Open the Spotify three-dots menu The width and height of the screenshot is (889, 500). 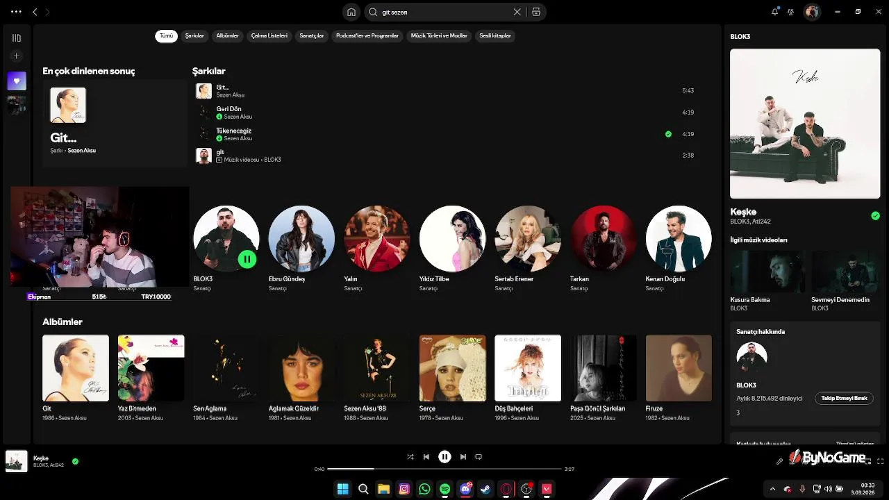pos(16,12)
